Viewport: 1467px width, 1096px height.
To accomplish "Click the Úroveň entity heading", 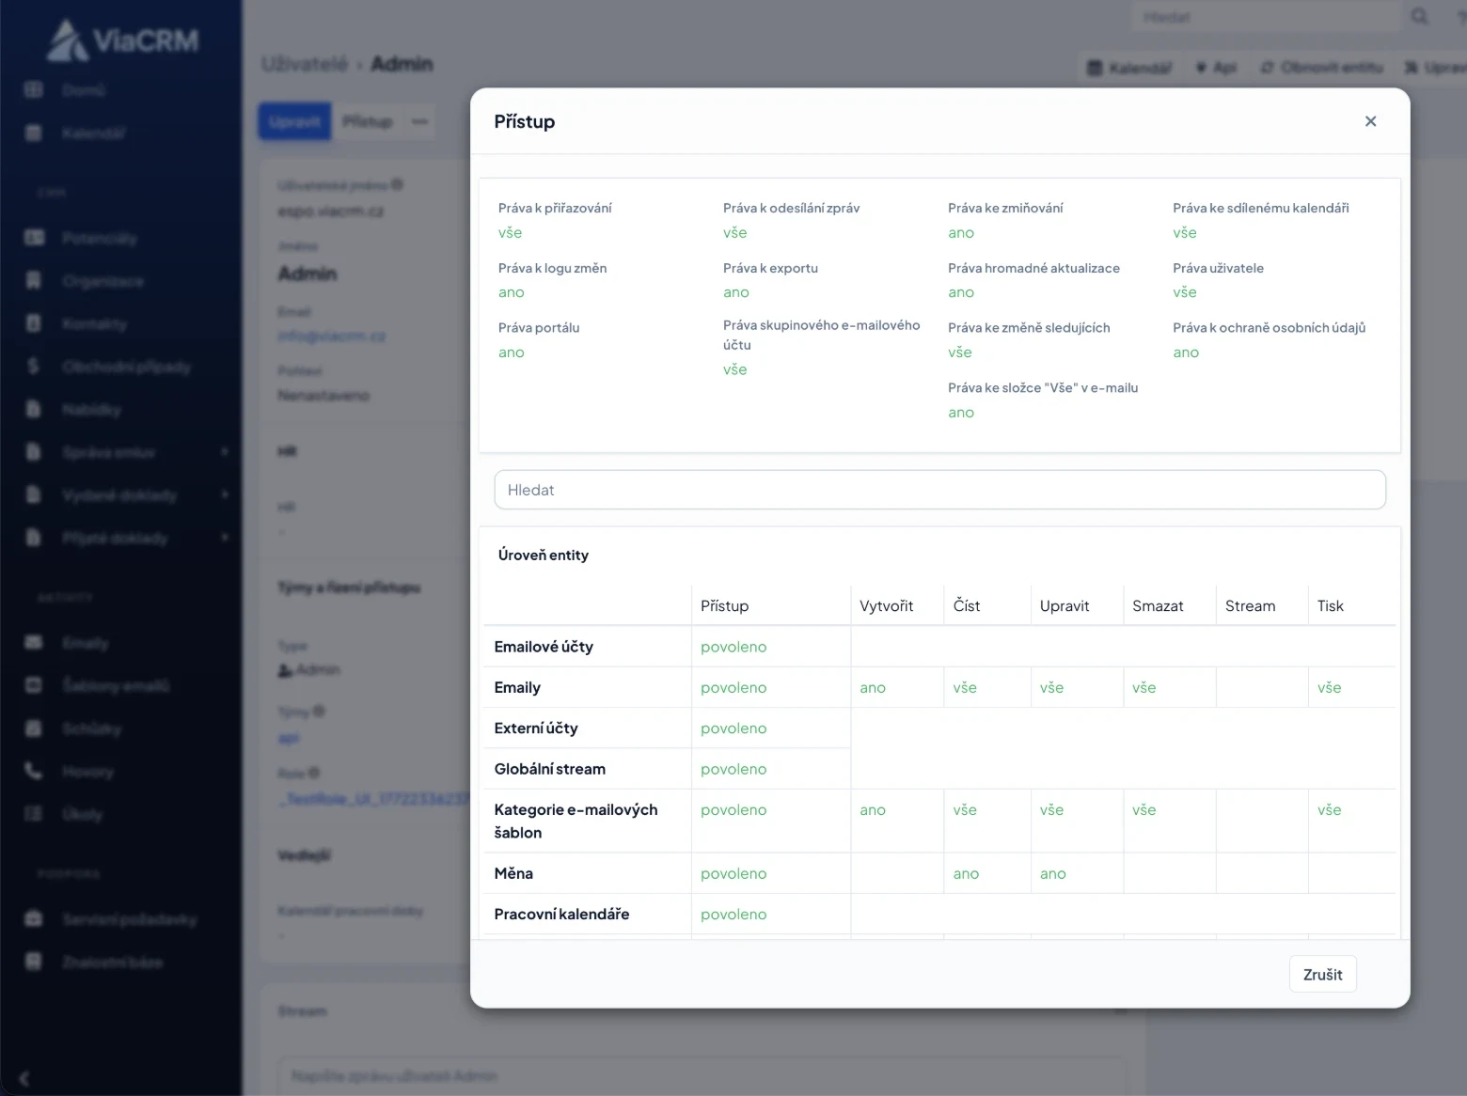I will click(x=544, y=555).
